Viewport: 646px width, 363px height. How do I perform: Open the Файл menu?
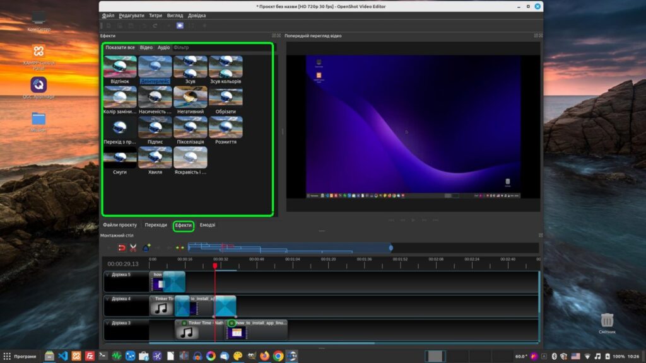(x=108, y=16)
